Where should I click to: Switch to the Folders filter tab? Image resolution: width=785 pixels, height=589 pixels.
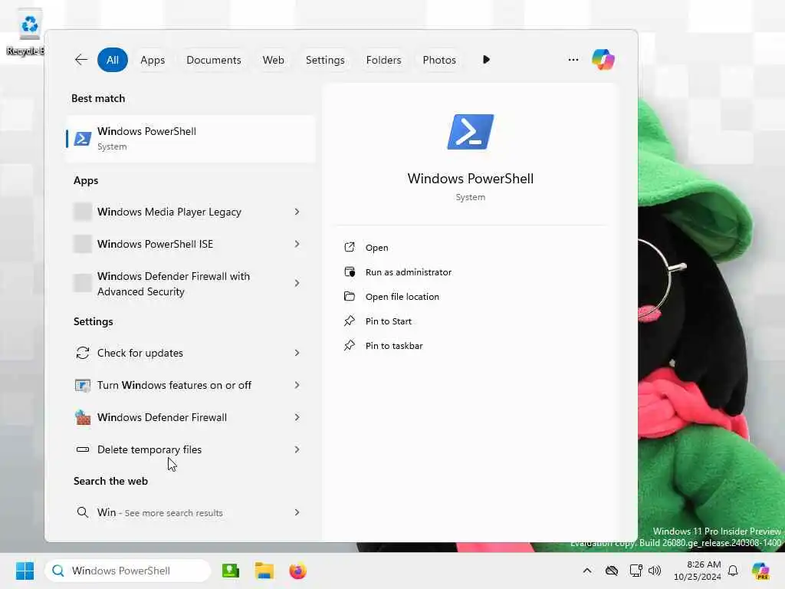pos(383,60)
